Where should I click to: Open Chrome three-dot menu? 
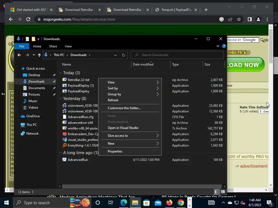[267, 19]
